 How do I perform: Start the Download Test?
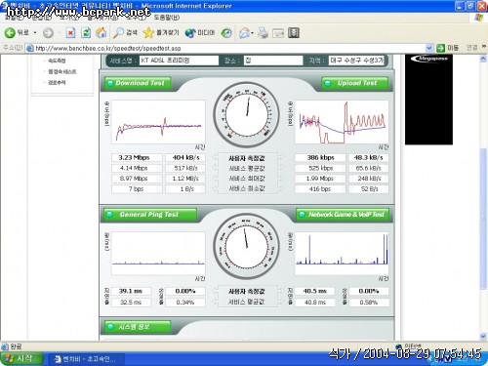coord(138,83)
